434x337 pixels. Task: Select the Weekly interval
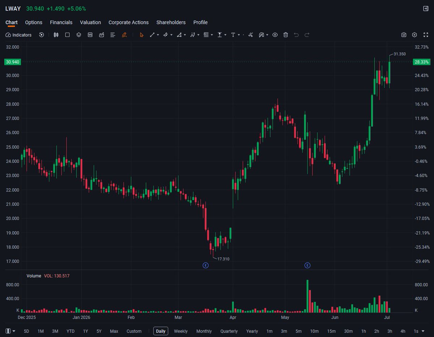pos(181,331)
